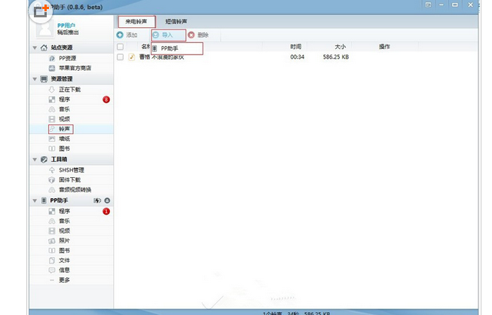The height and width of the screenshot is (315, 492).
Task: Click the phone icon beside PP助手 device
Action: click(44, 200)
